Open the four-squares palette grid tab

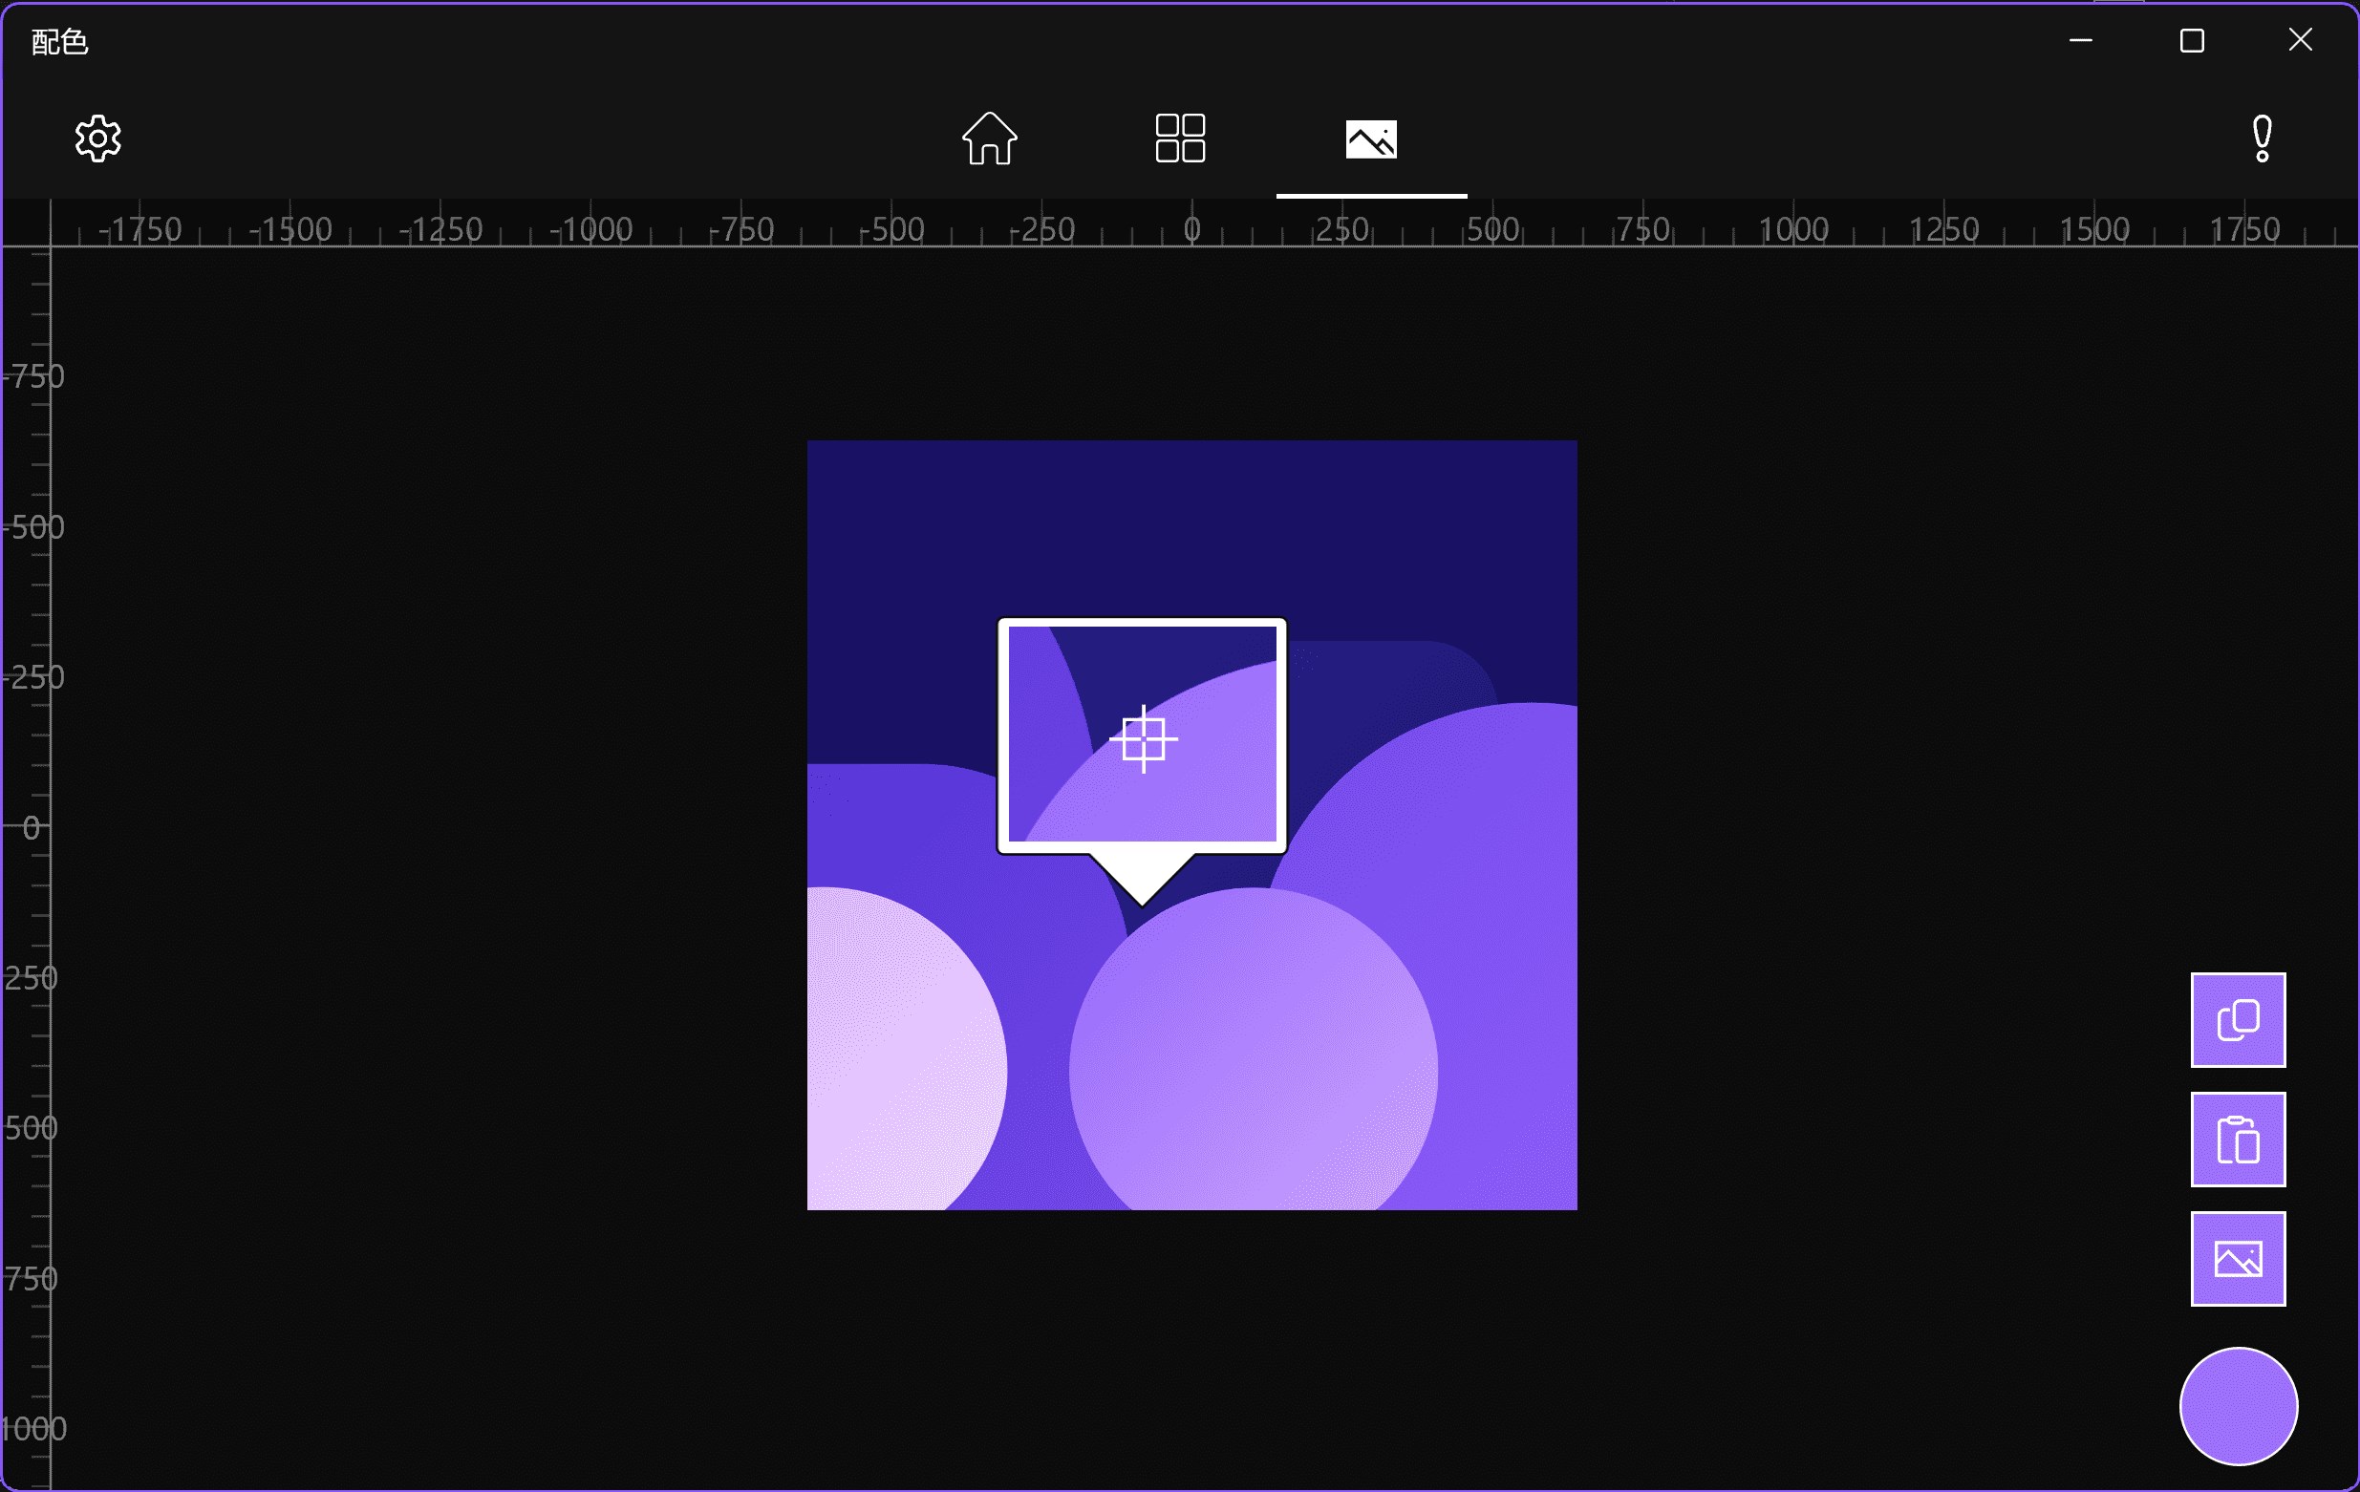1180,139
